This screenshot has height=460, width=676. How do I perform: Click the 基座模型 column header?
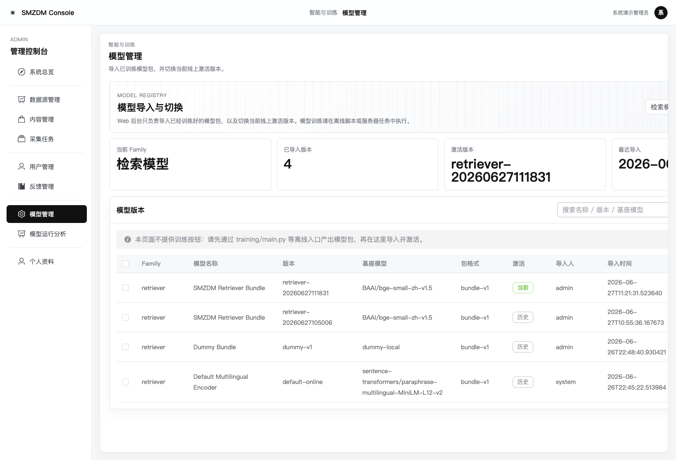click(x=375, y=264)
